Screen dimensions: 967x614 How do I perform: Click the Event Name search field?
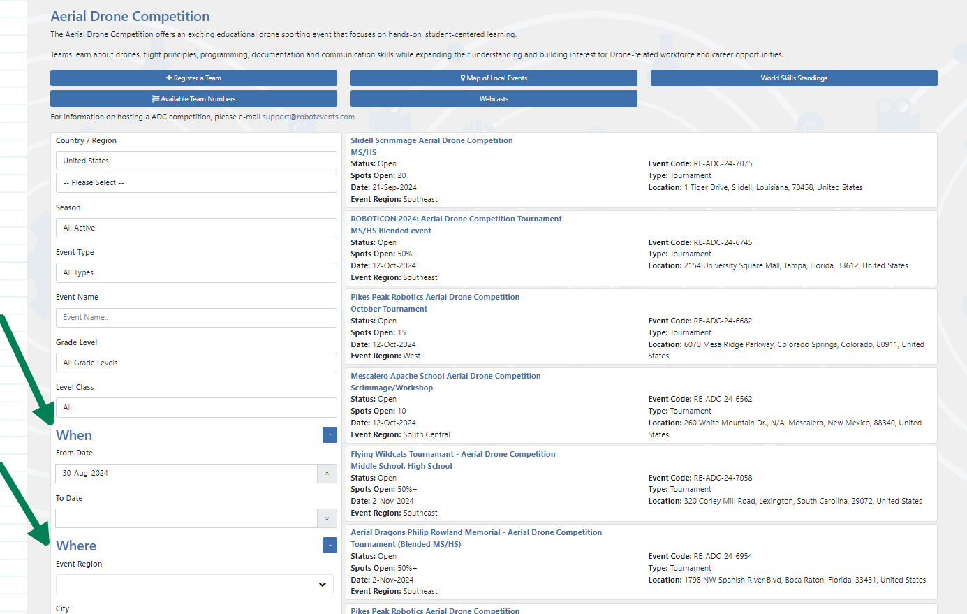[196, 317]
